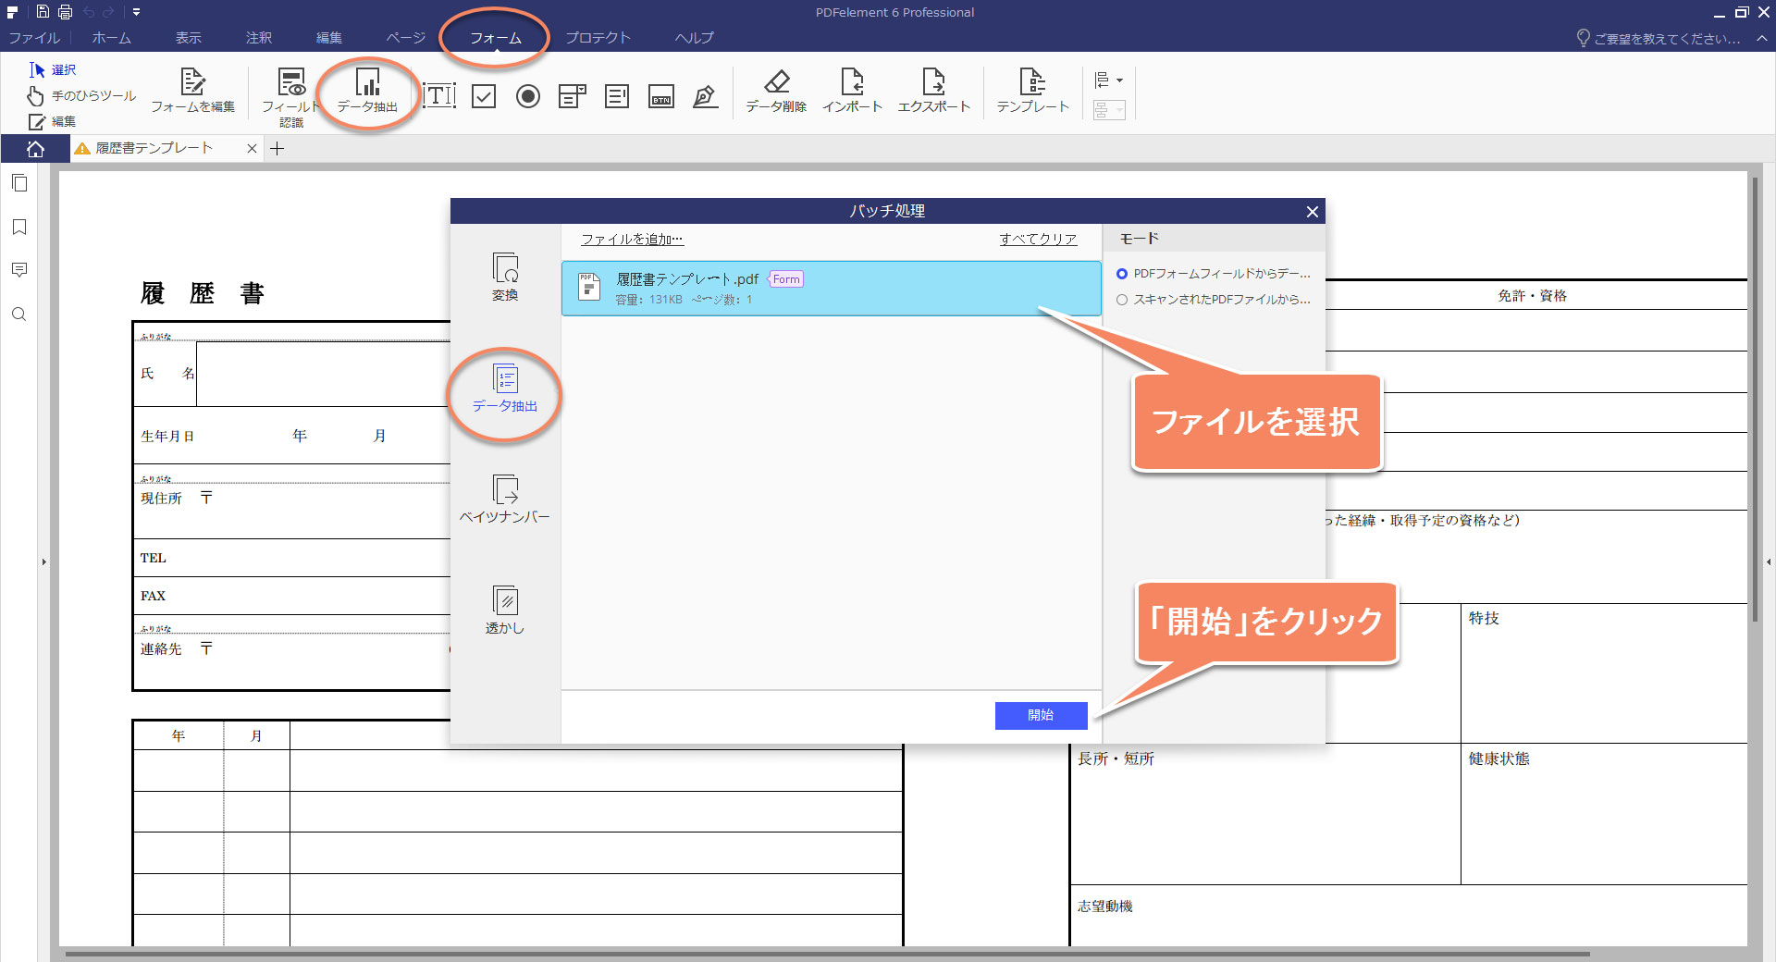Close the バッチ処理 dialog

[x=1312, y=212]
